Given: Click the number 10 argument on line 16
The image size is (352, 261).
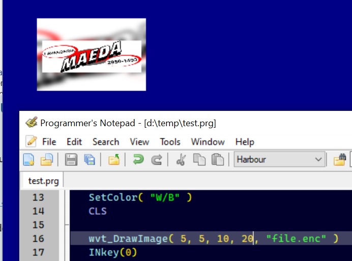Looking at the screenshot, I should [223, 239].
